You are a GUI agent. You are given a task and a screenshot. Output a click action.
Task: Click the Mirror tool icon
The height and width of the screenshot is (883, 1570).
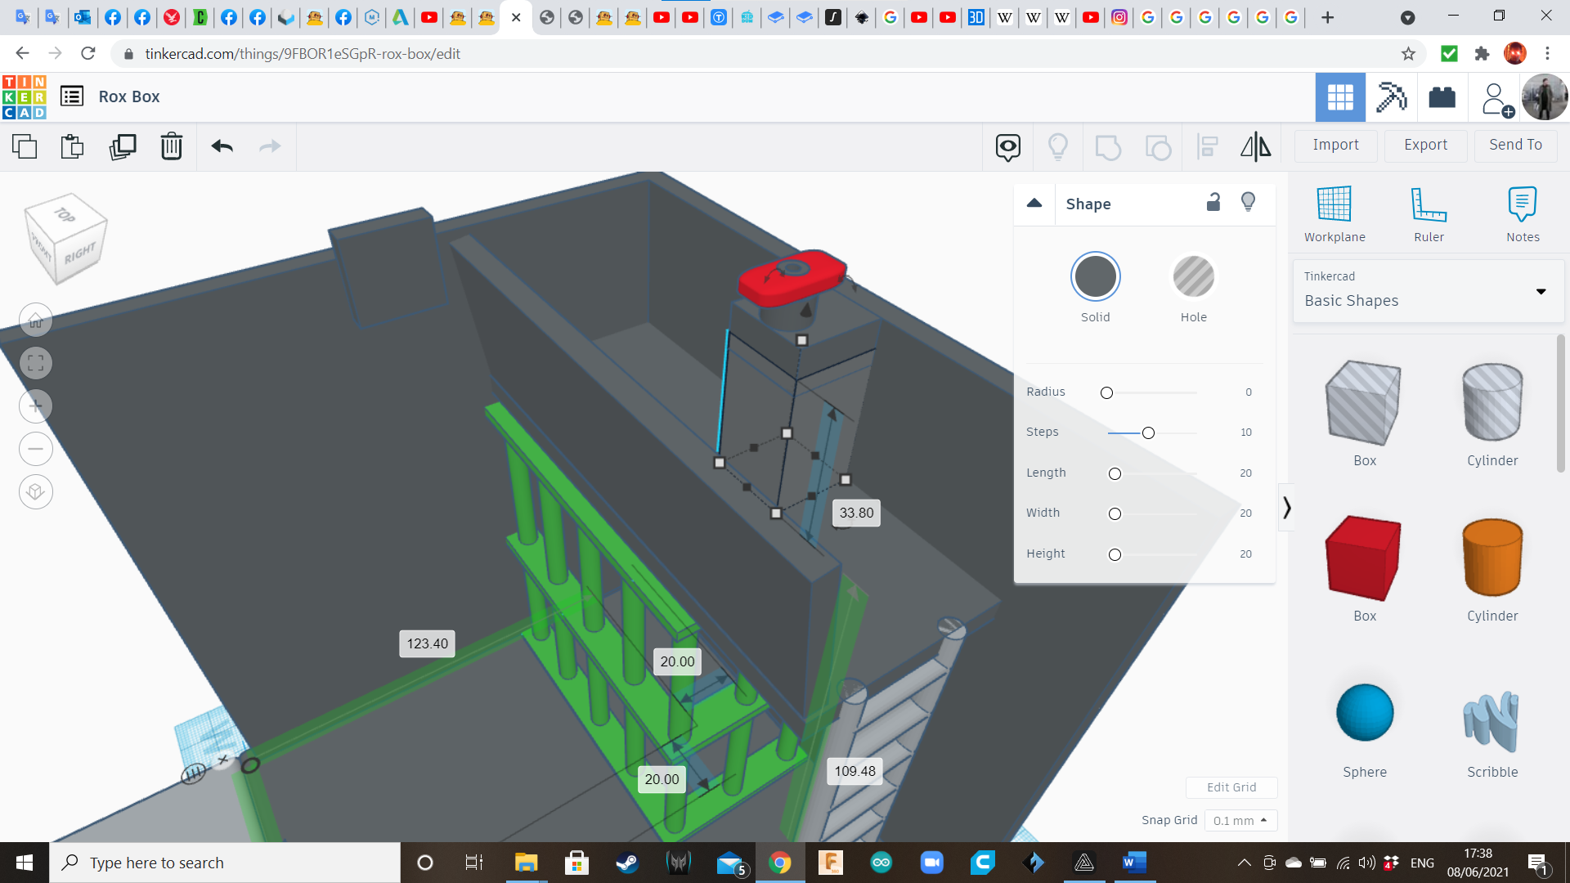[1255, 147]
